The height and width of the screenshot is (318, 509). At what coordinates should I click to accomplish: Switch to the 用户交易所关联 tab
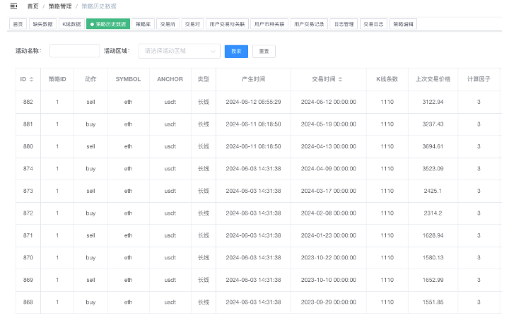[x=227, y=24]
